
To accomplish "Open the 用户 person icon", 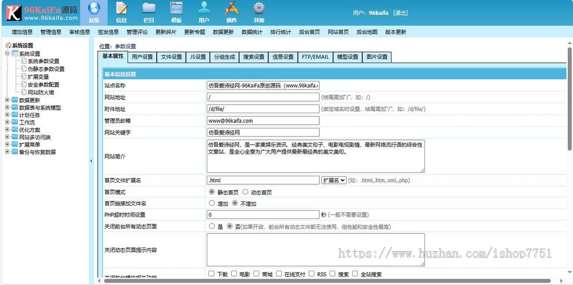I will (204, 8).
